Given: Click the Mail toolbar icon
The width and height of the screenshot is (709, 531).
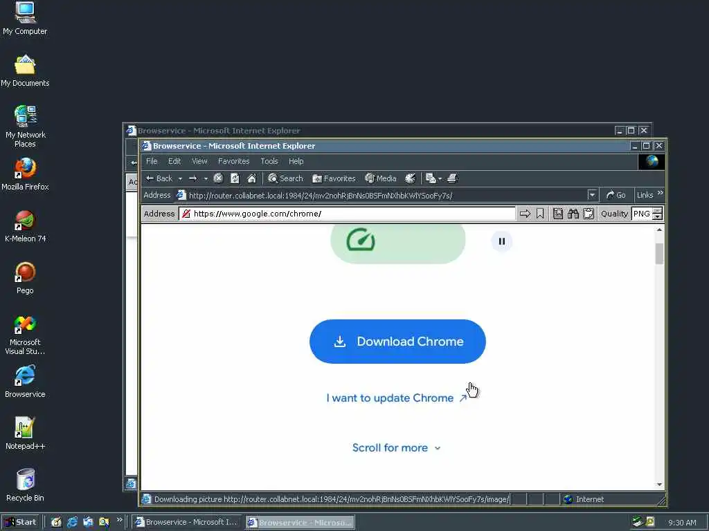Looking at the screenshot, I should pos(431,178).
